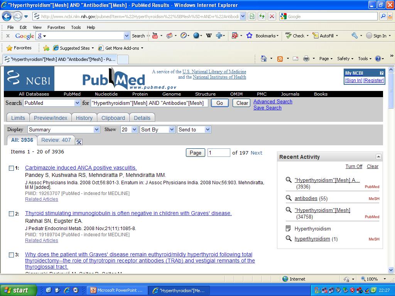Click the scrollbar down arrow
Viewport: 395px width, 296px height.
391,270
